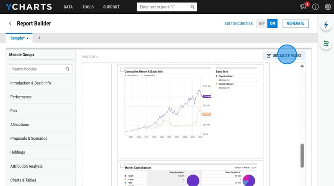
Task: Open the DATA menu
Action: [68, 7]
